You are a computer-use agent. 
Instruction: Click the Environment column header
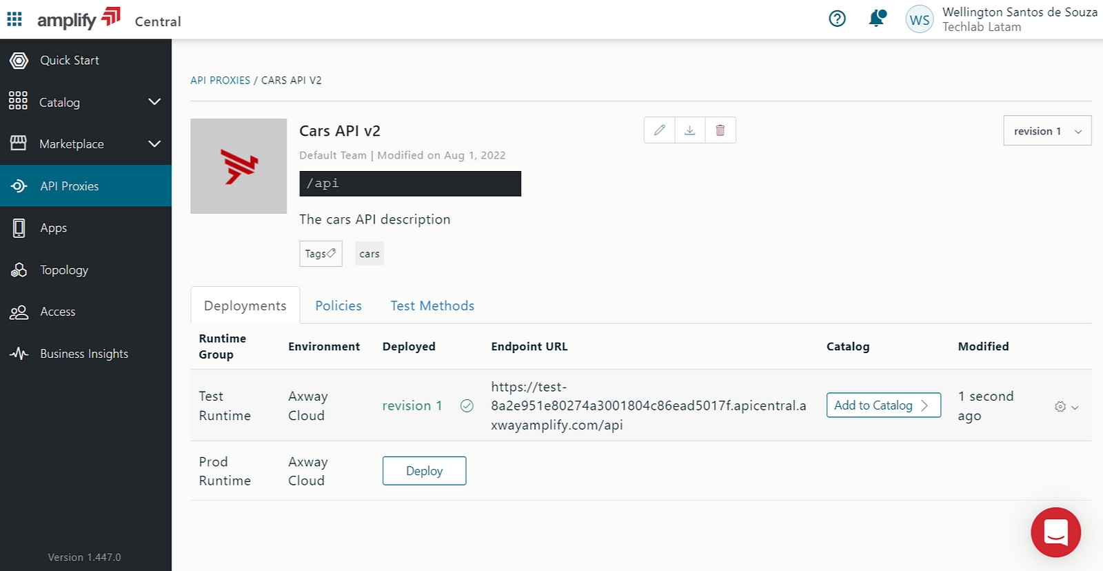click(x=324, y=346)
